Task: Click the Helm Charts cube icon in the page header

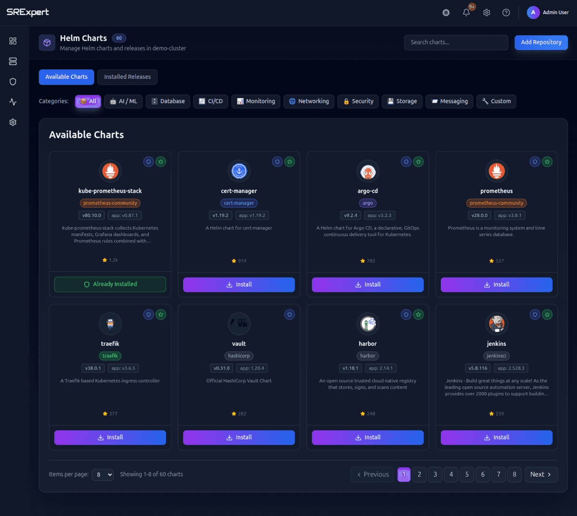Action: pos(47,42)
